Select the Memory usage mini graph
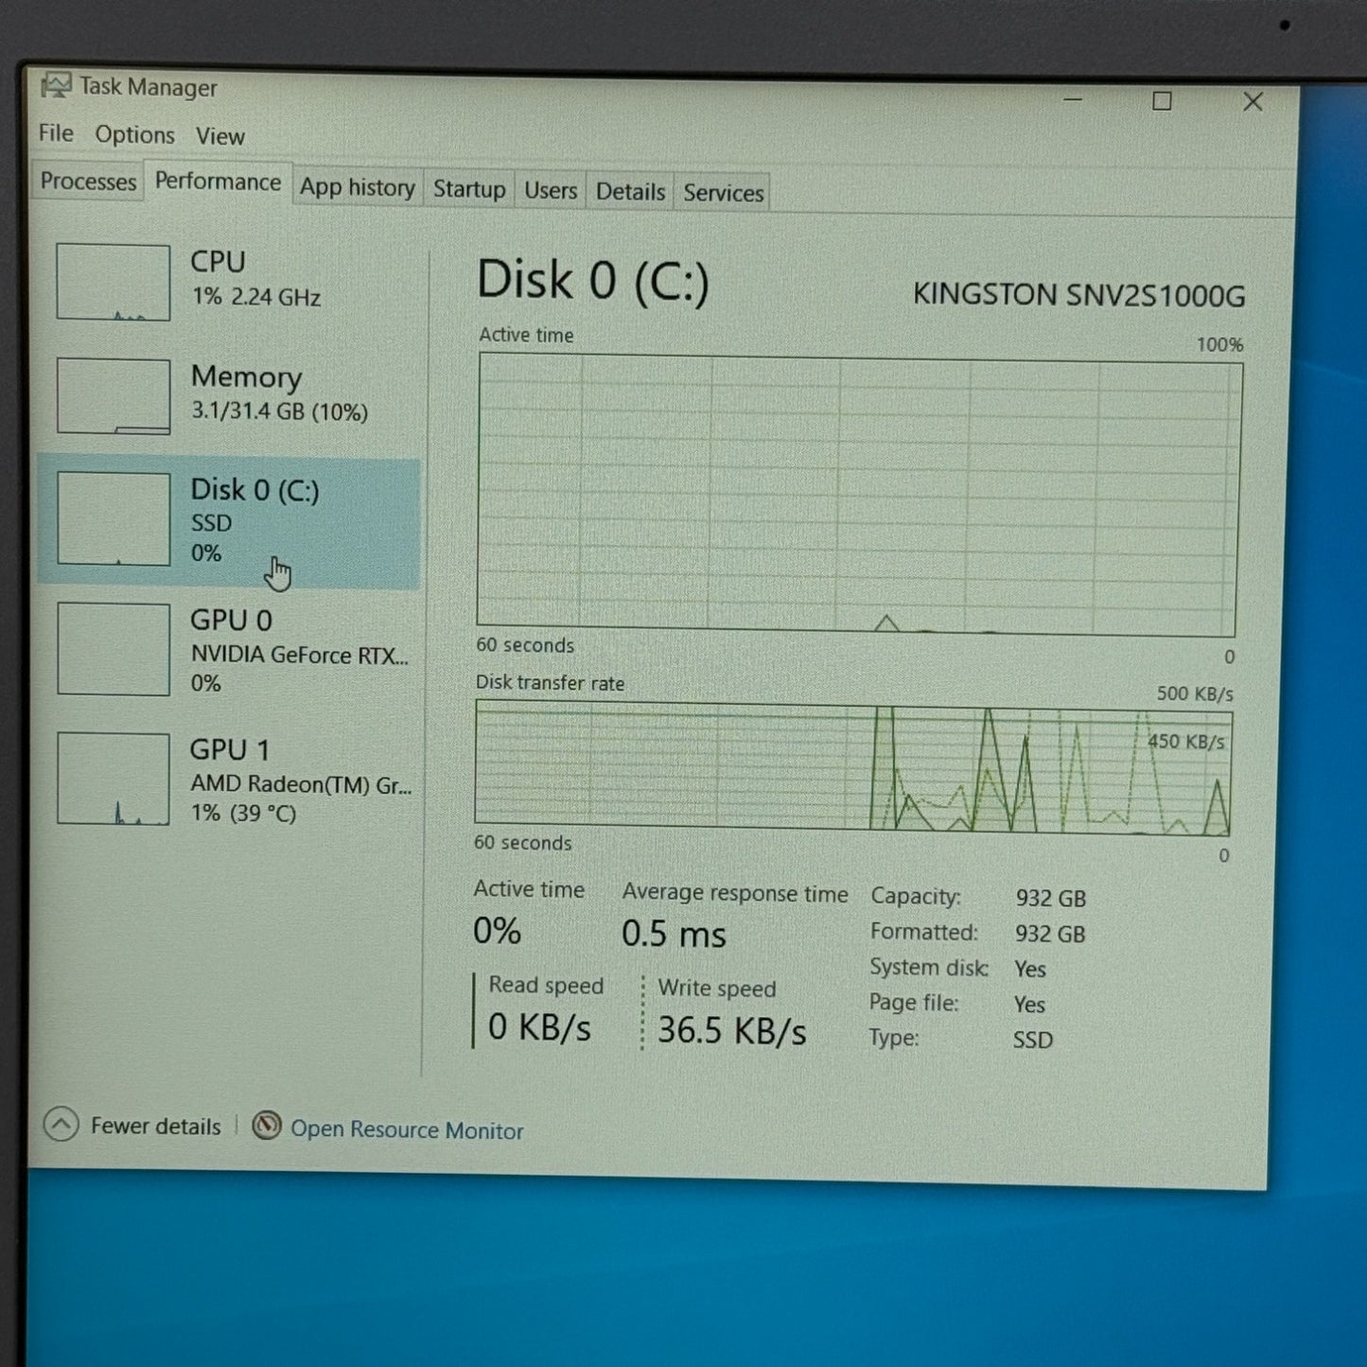This screenshot has width=1367, height=1367. coord(114,396)
